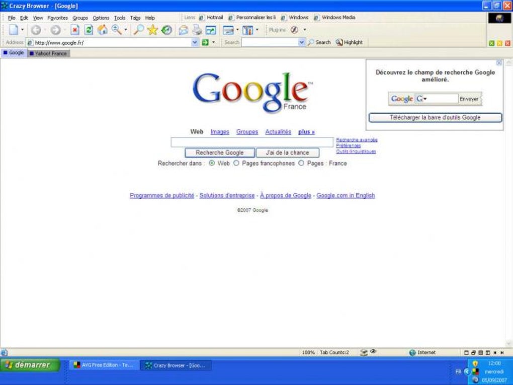Select the Pages francophones radio button

click(236, 163)
